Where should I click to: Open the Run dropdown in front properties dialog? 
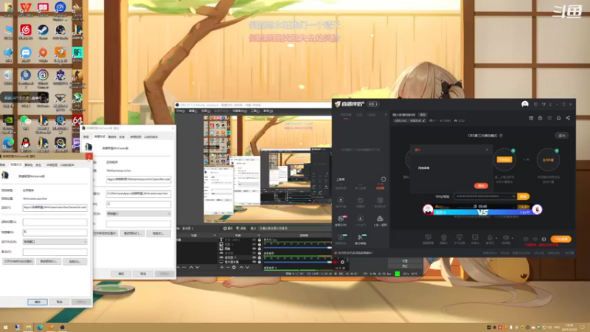tap(55, 242)
